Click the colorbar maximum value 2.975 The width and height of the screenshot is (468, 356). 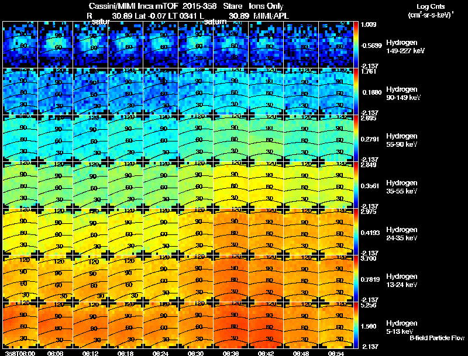point(369,212)
